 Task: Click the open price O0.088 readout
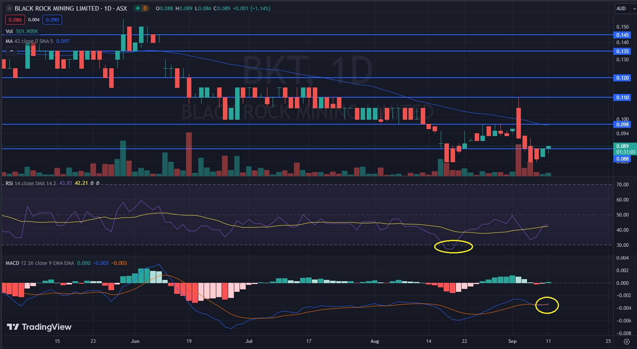(164, 8)
